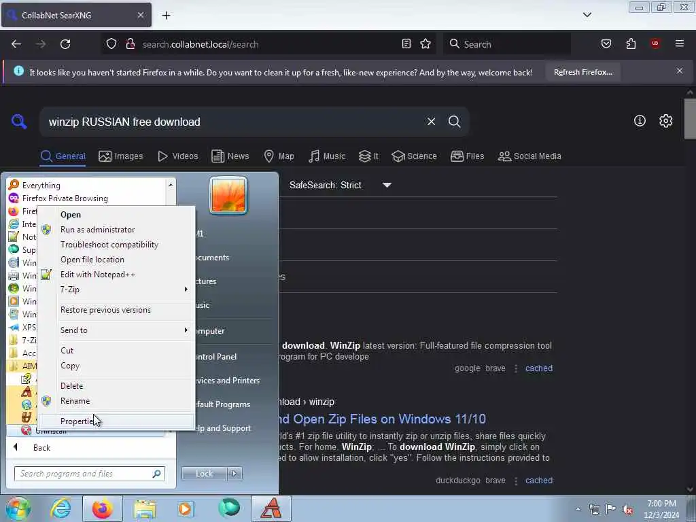Switch to the Map tab
Screen dimensions: 696x522
(x=279, y=156)
